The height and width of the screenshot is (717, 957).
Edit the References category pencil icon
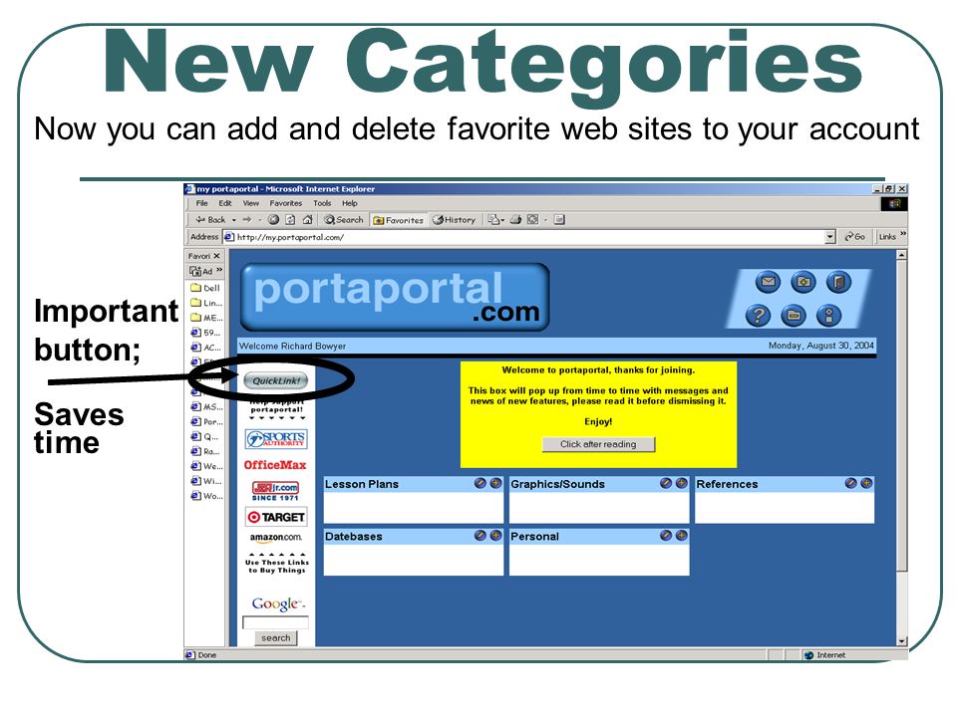pos(850,483)
